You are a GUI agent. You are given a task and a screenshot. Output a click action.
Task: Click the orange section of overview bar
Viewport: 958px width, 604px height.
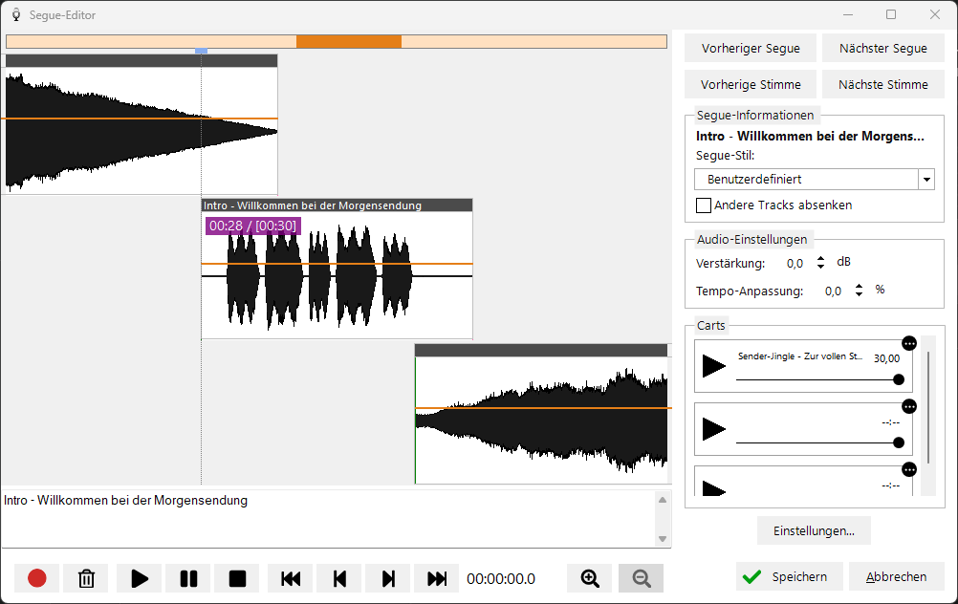tap(349, 41)
